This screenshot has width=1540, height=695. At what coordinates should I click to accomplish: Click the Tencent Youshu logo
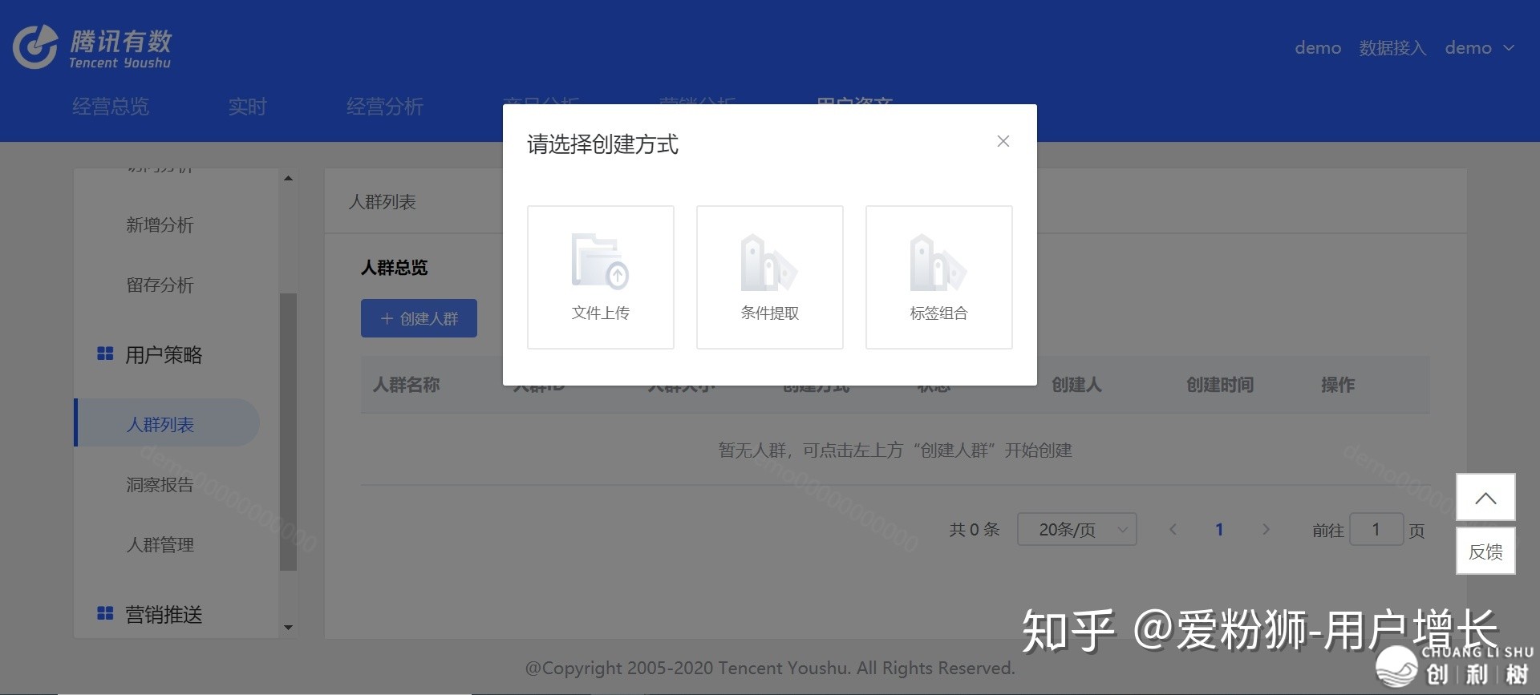(x=92, y=47)
